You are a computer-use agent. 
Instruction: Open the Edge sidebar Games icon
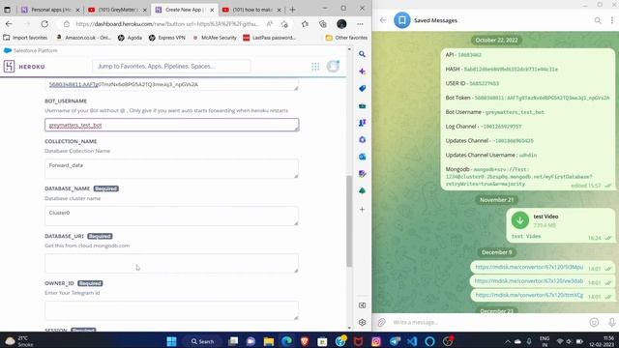362,123
